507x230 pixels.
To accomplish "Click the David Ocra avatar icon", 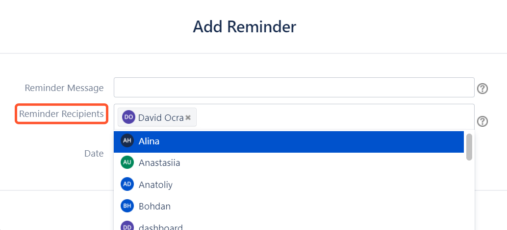I will [x=128, y=117].
